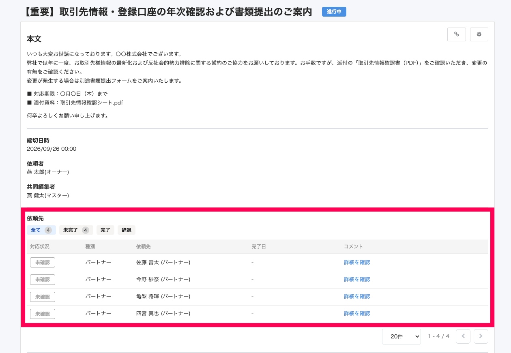
Task: Click the 本文 heading
Action: click(x=34, y=39)
